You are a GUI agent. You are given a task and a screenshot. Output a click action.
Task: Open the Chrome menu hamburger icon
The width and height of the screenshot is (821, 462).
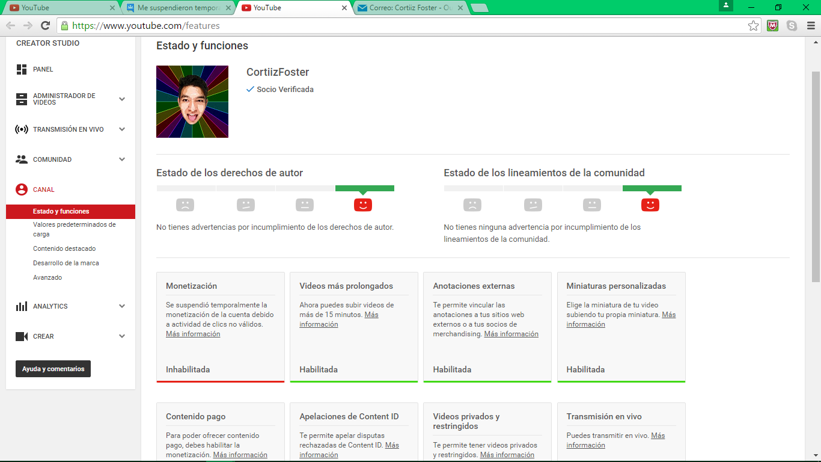tap(810, 26)
